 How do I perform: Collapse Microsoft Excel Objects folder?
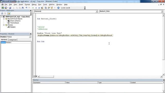pos(4,19)
